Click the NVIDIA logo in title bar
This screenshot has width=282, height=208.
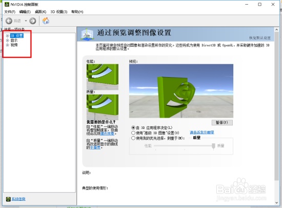(x=7, y=4)
